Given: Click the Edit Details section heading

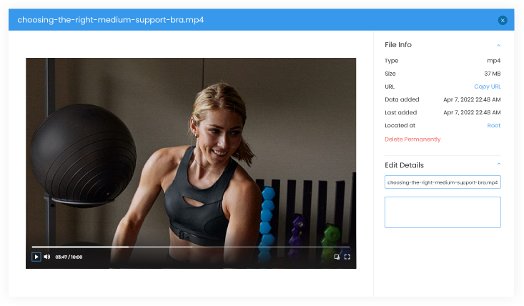Looking at the screenshot, I should pyautogui.click(x=404, y=165).
